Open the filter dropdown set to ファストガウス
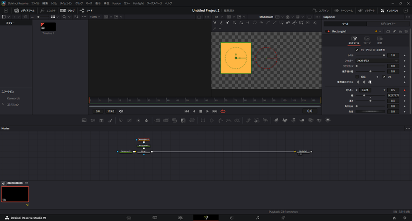412x221 pixels. click(377, 60)
